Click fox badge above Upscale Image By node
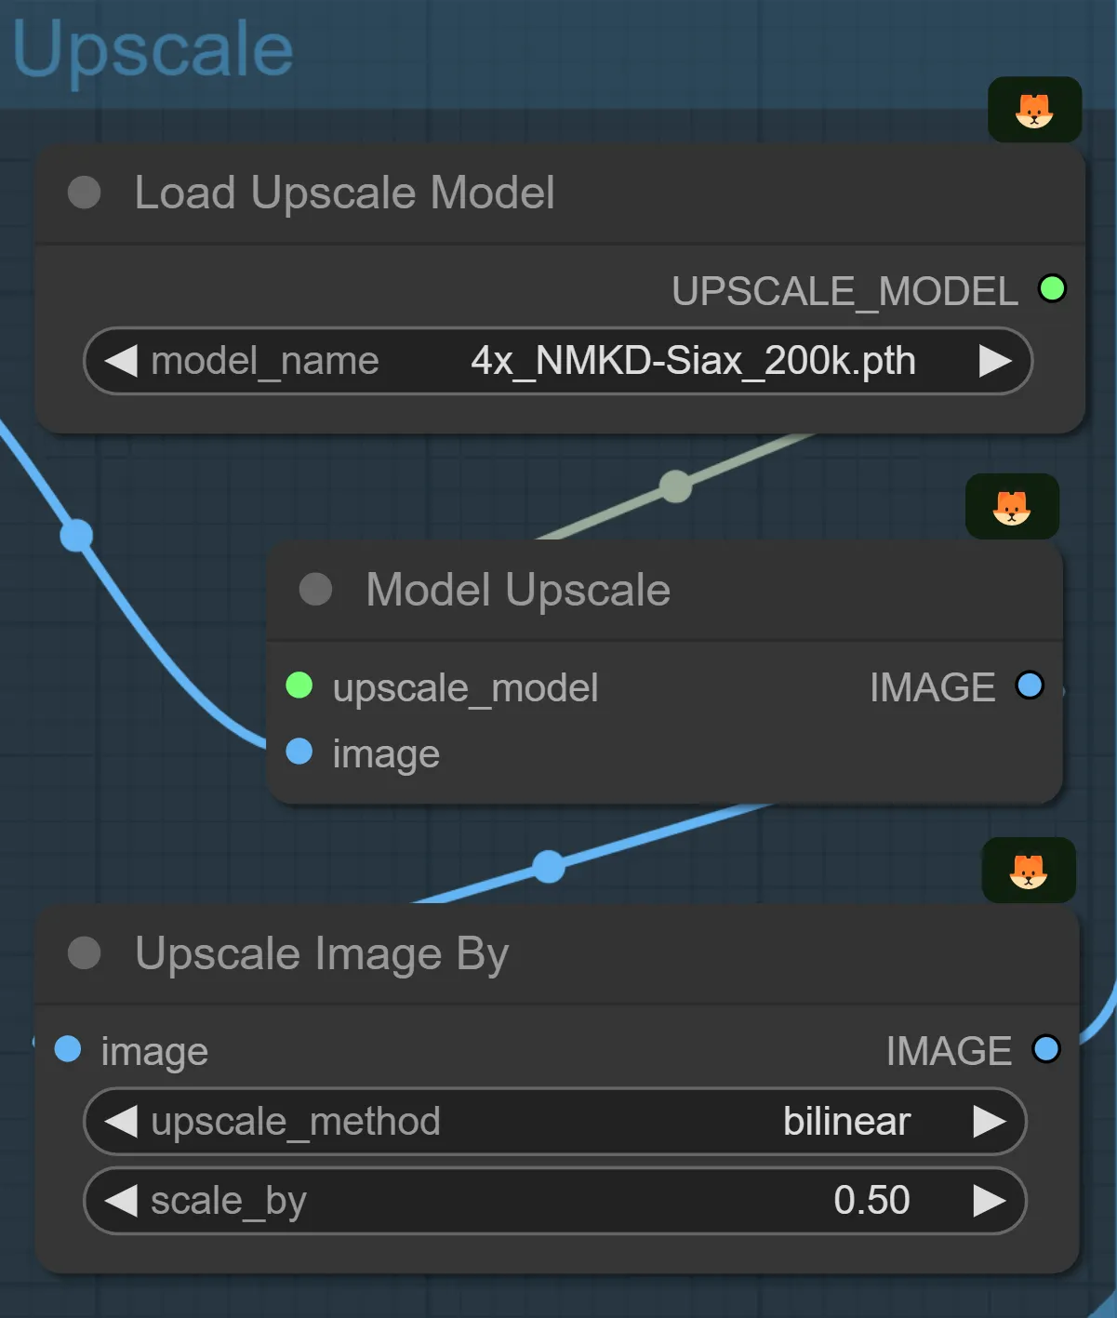The image size is (1117, 1318). click(x=1028, y=871)
